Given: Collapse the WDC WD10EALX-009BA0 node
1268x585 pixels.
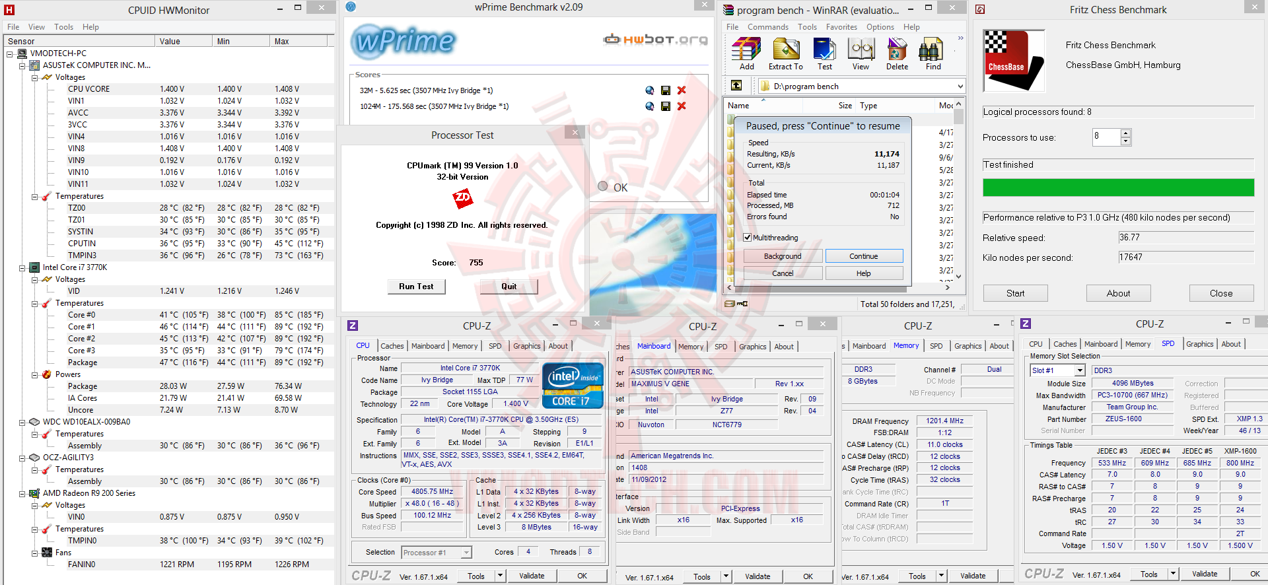Looking at the screenshot, I should click(22, 423).
